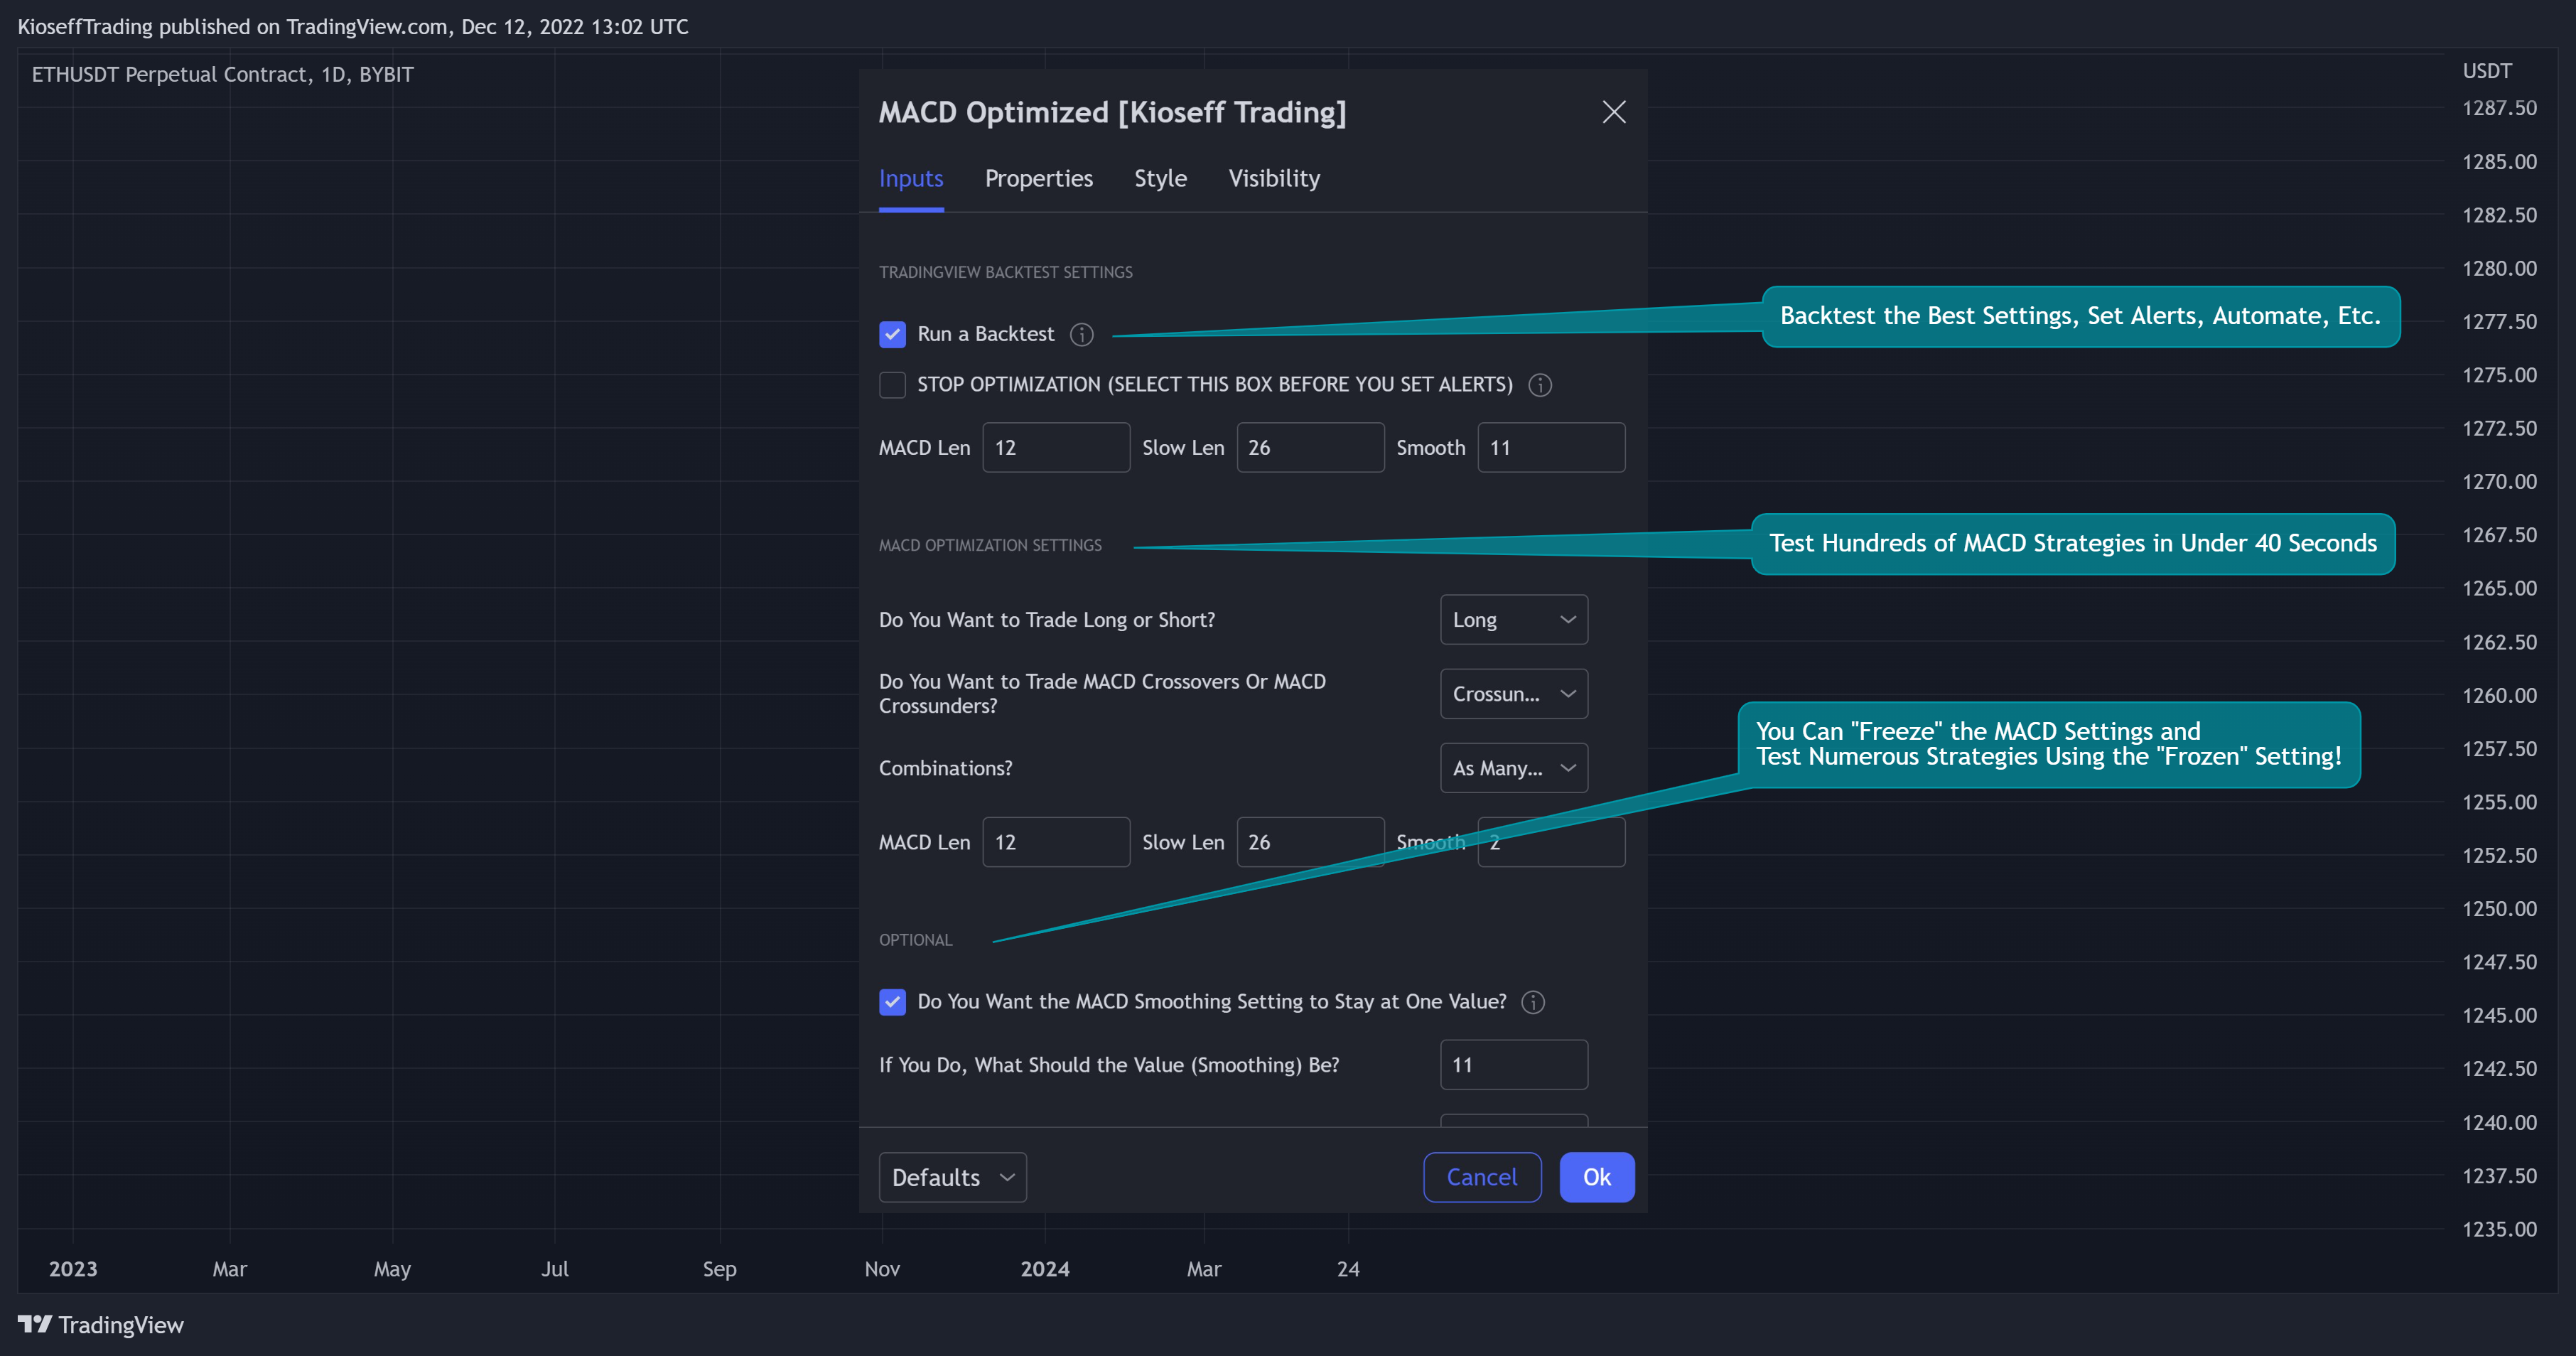Click optimization MACD Len input field

(1056, 842)
